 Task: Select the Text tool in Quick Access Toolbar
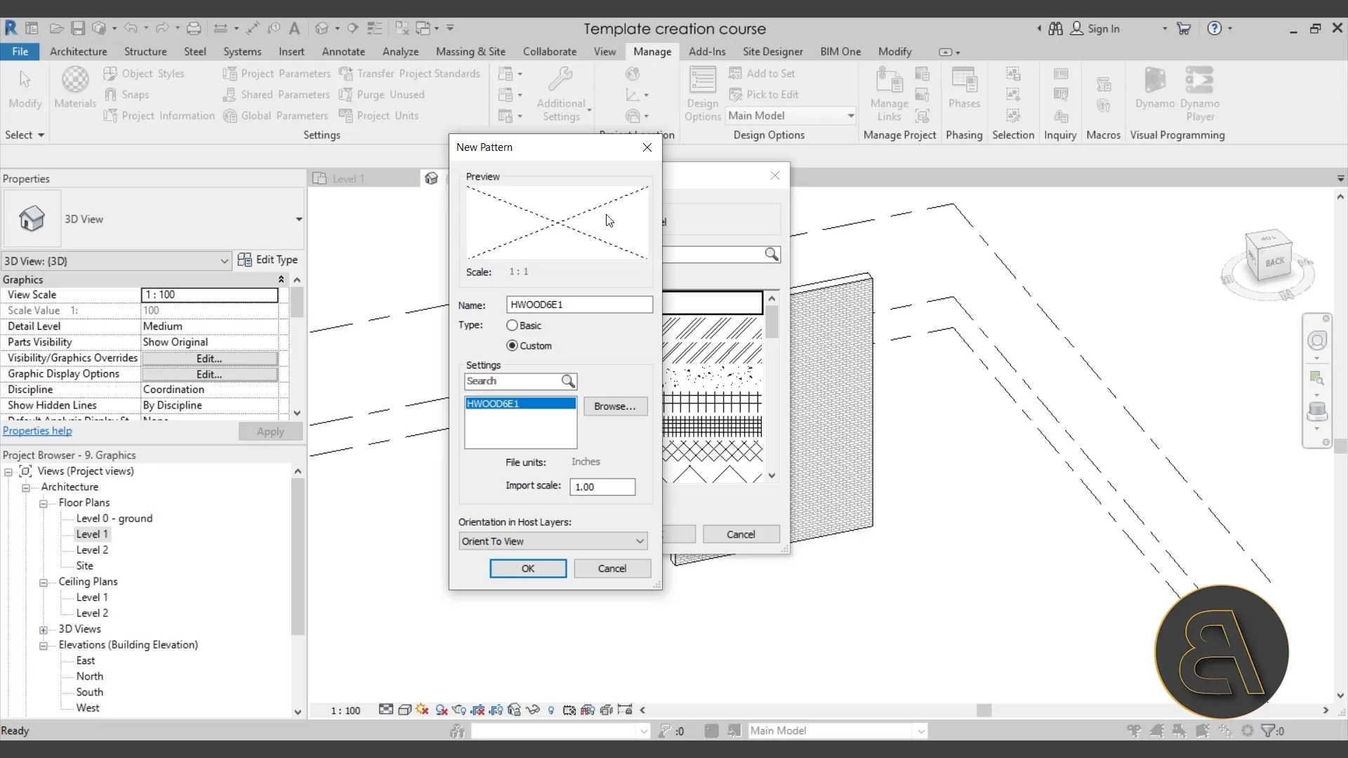click(x=296, y=28)
